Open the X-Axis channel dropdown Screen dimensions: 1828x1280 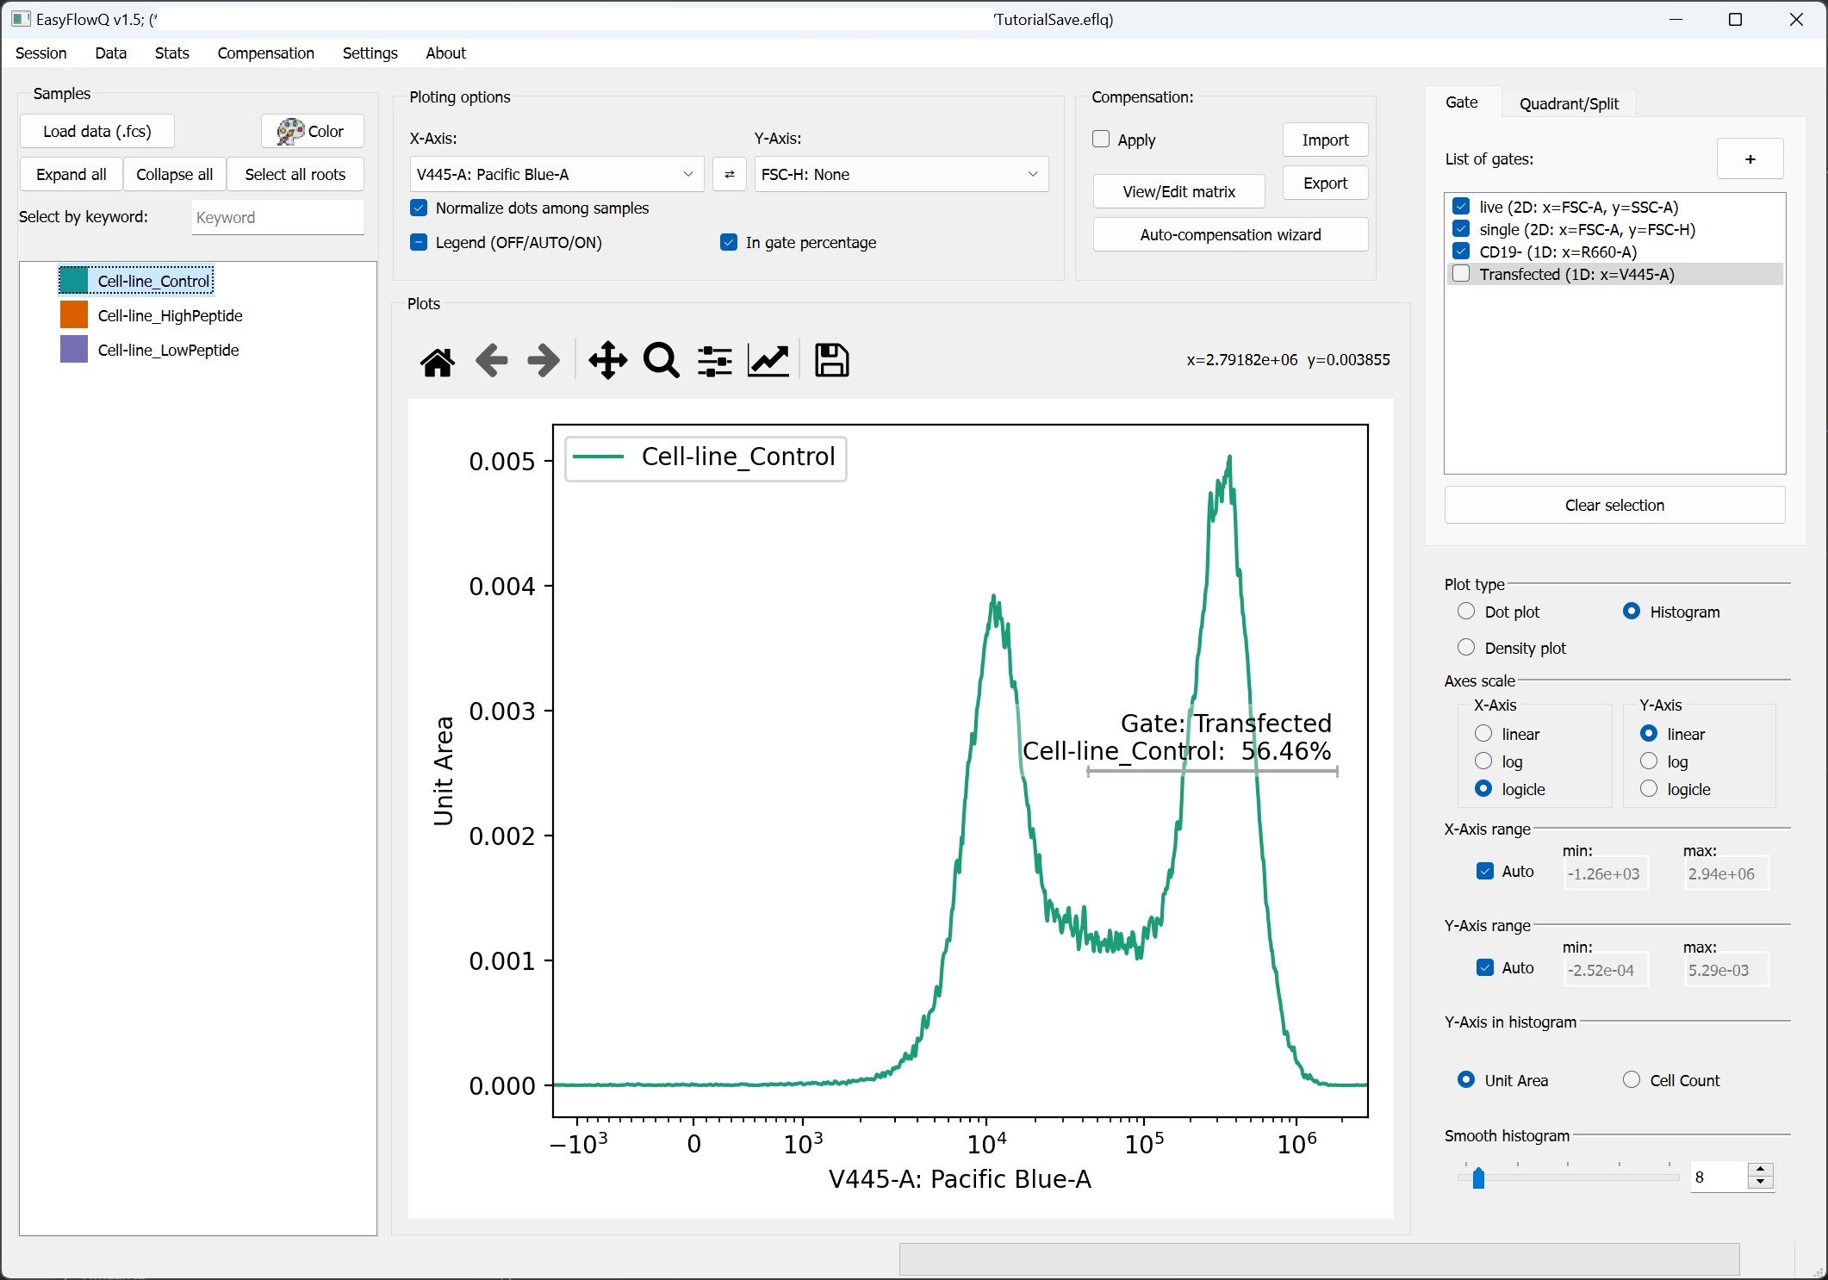point(556,174)
